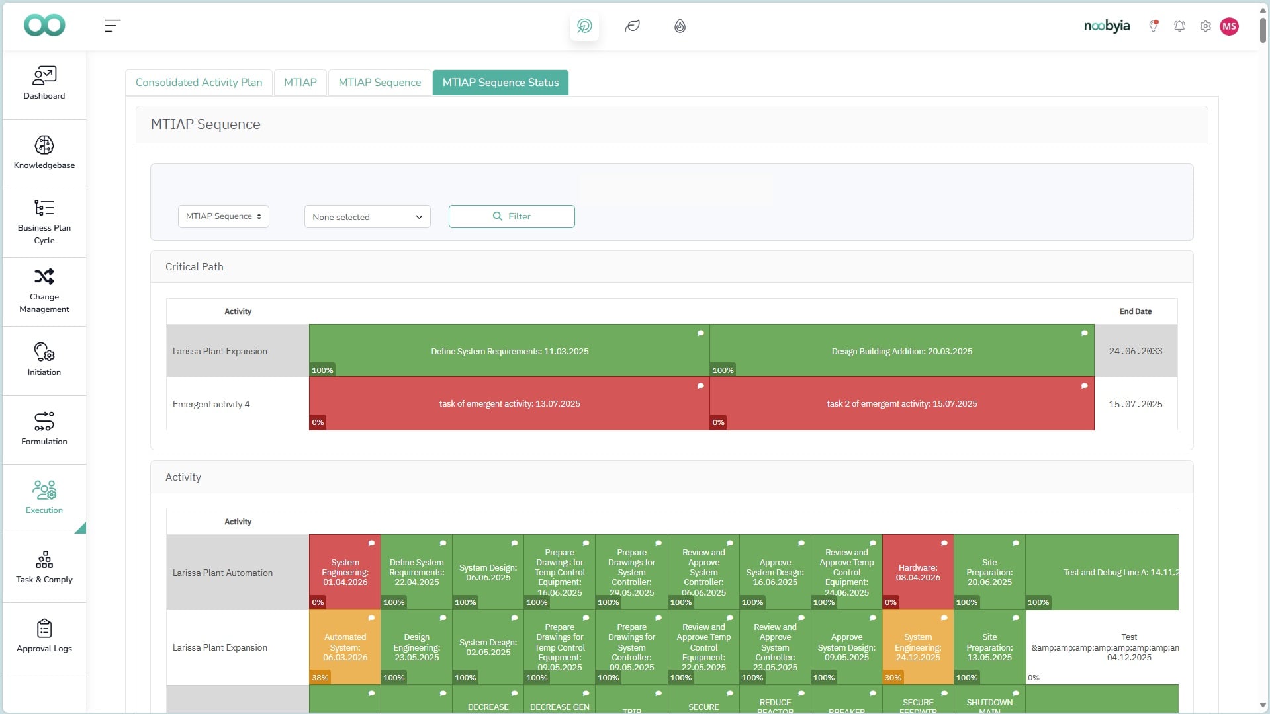Open Change Management section
This screenshot has height=714, width=1270.
(44, 292)
